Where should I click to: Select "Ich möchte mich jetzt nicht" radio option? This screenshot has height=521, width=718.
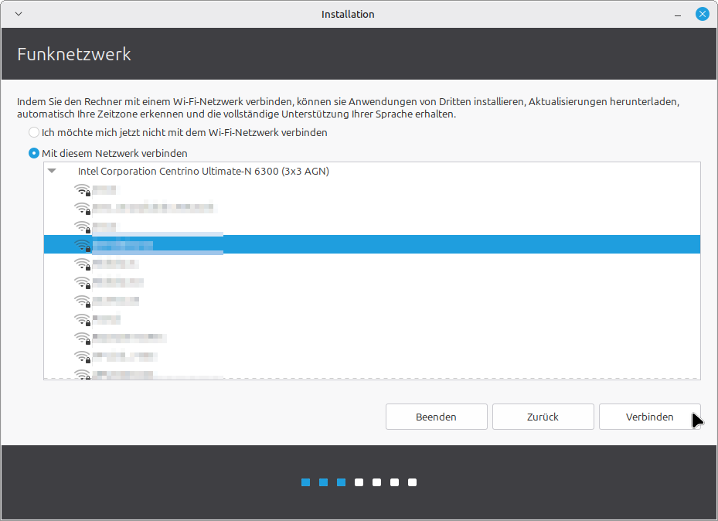coord(34,133)
